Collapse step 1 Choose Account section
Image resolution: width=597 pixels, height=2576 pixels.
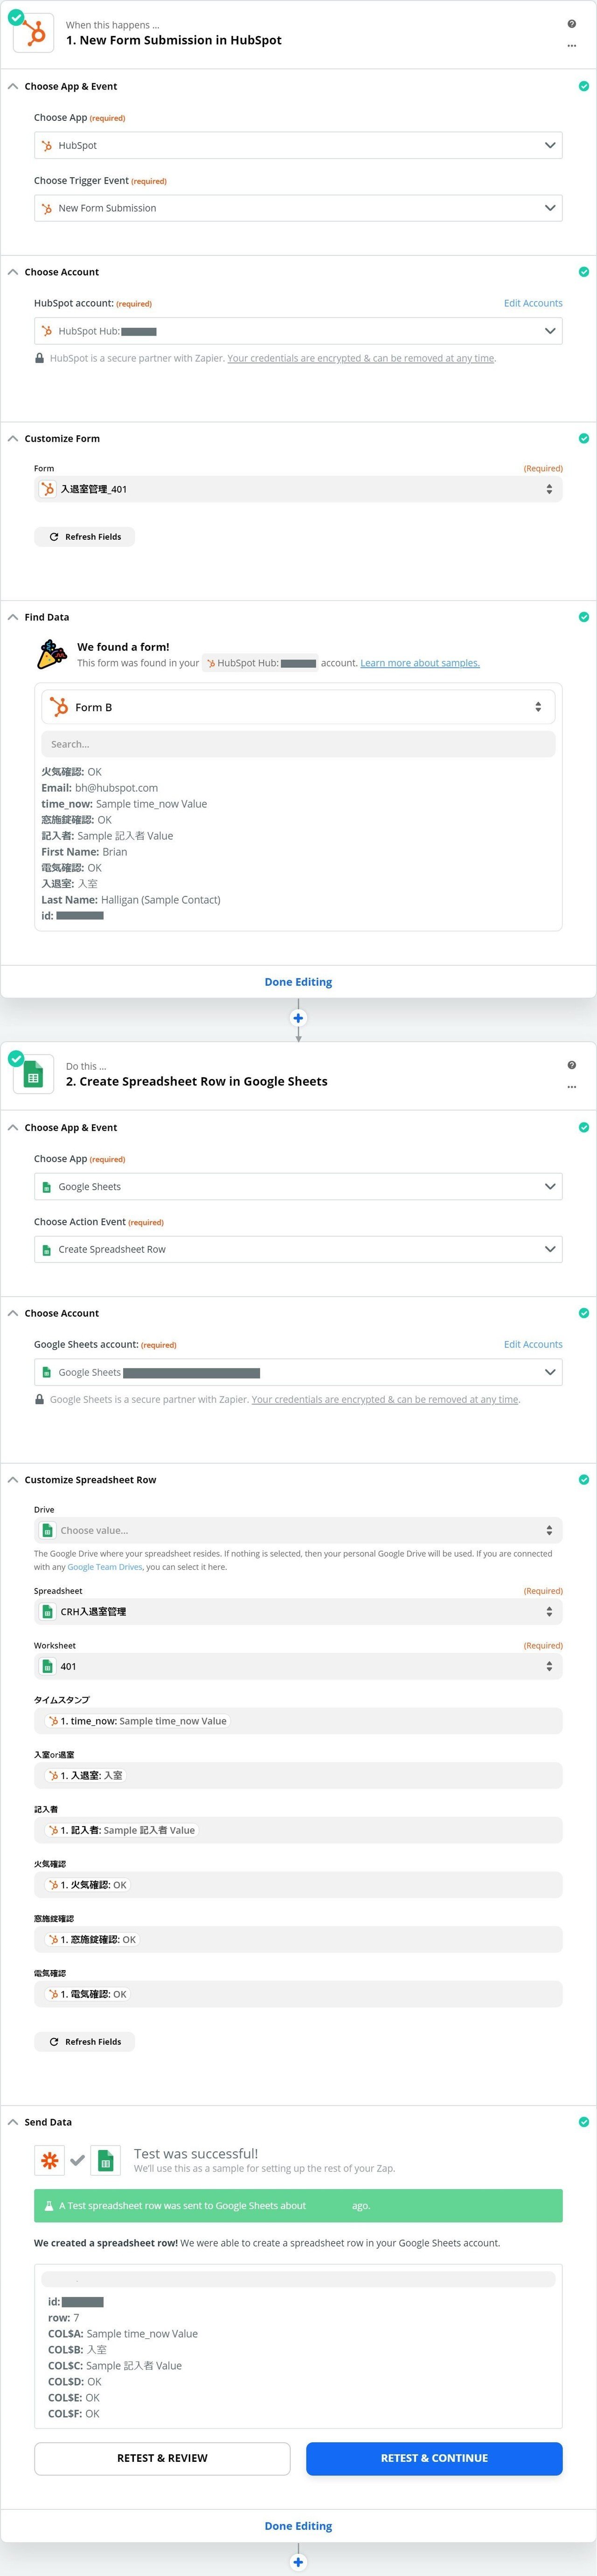point(13,272)
